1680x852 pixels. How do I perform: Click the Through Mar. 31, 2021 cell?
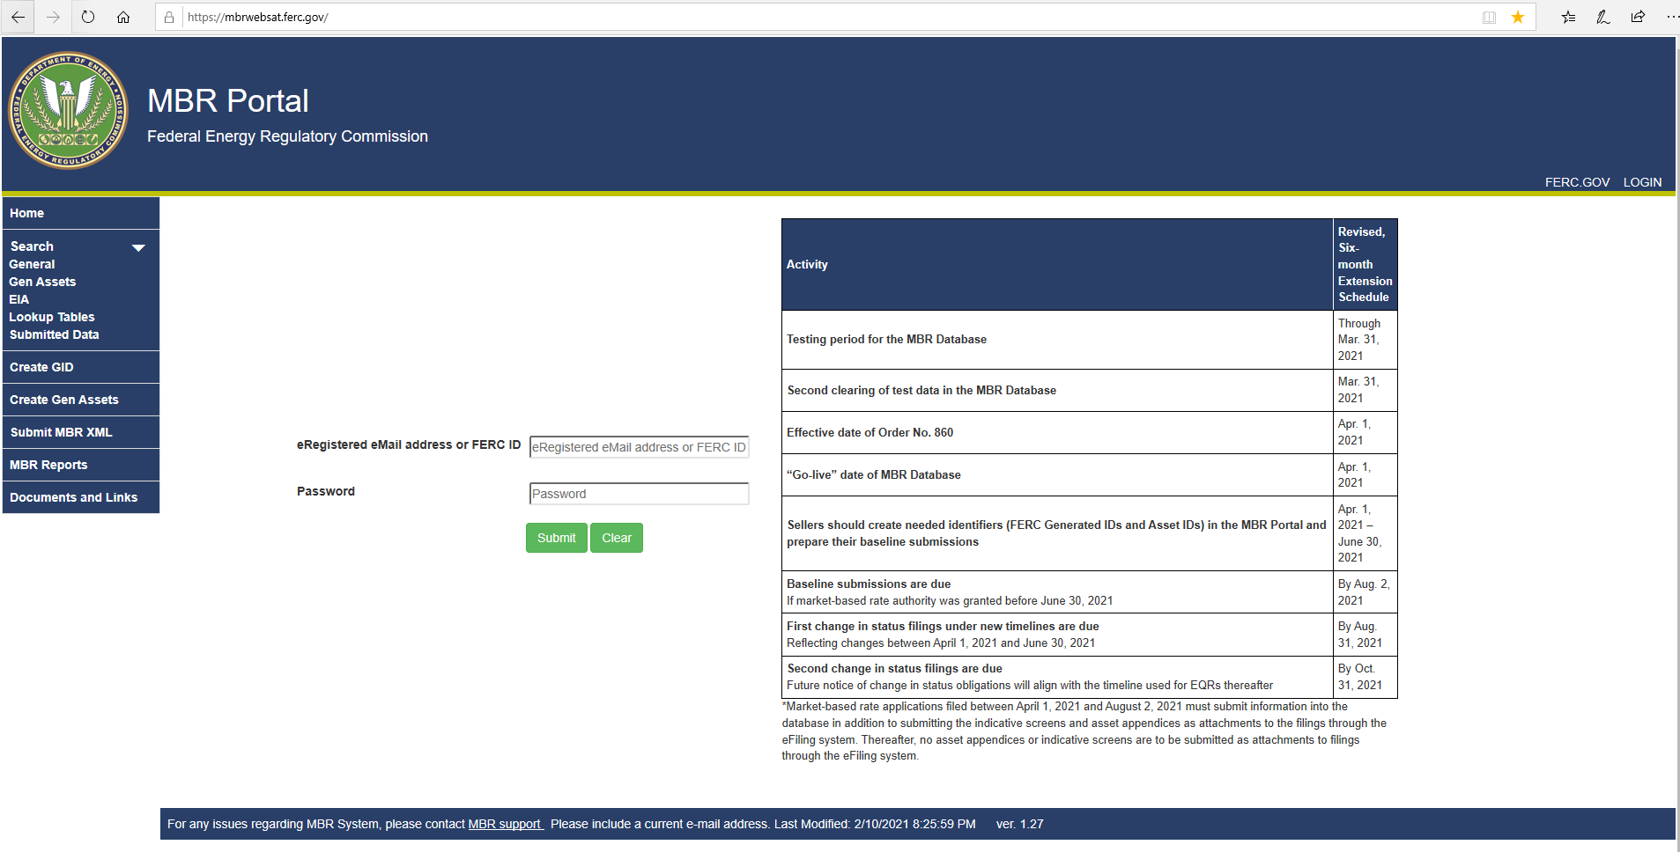1365,340
